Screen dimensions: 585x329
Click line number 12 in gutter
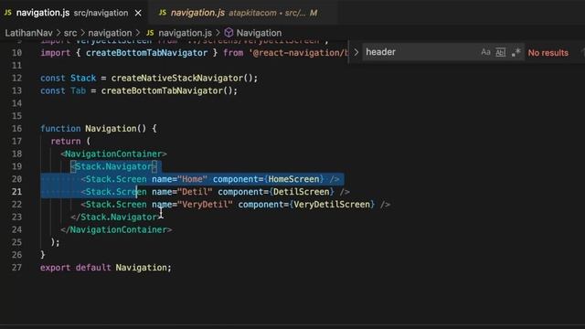16,78
